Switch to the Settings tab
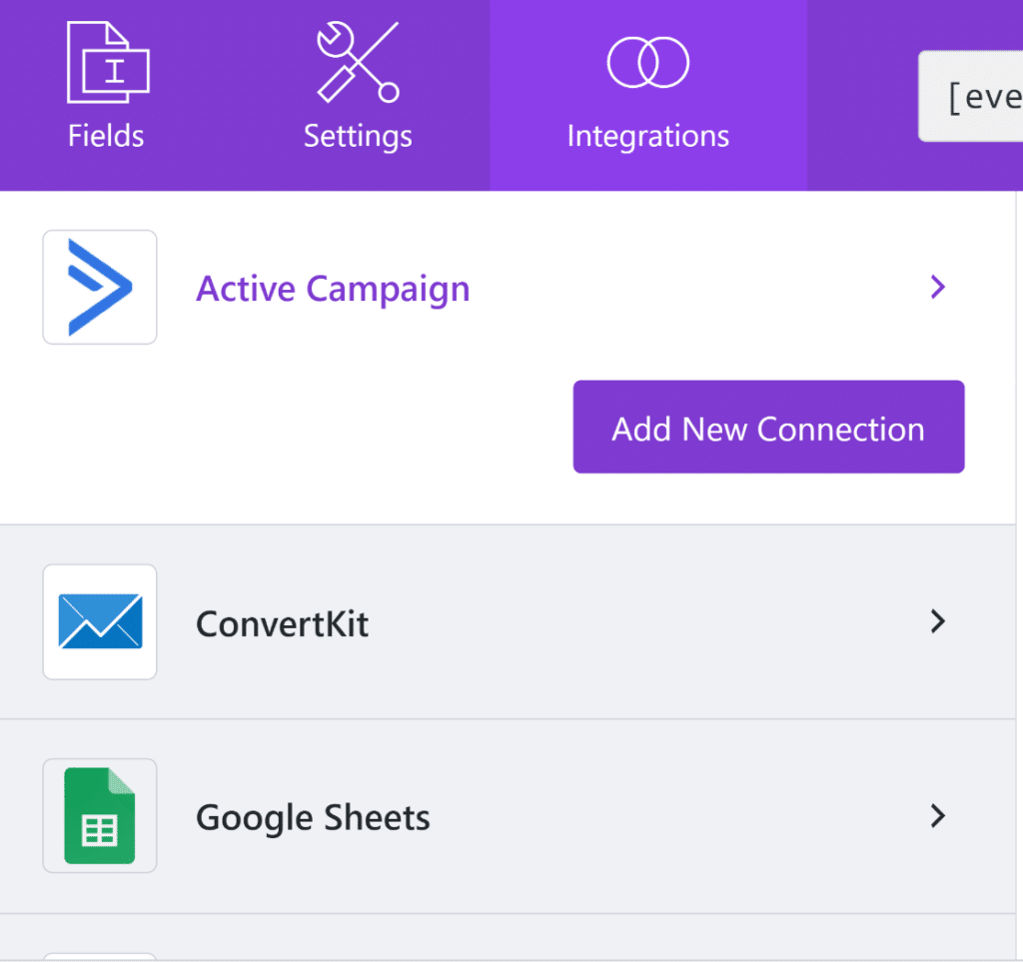Image resolution: width=1023 pixels, height=962 pixels. pyautogui.click(x=358, y=95)
